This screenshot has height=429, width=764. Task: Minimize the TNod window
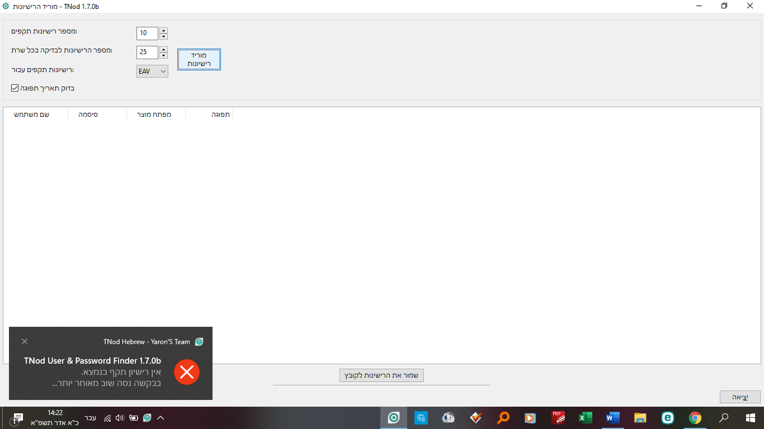tap(699, 6)
